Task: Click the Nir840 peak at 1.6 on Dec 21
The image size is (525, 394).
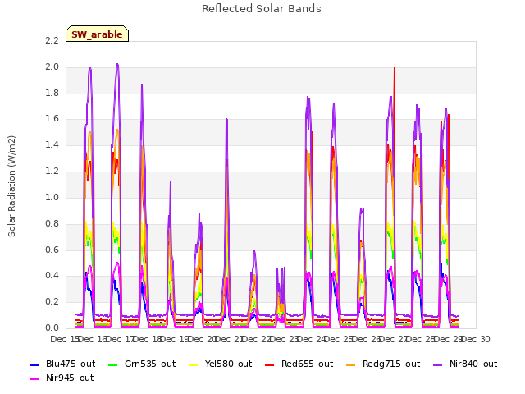Action: tap(226, 119)
